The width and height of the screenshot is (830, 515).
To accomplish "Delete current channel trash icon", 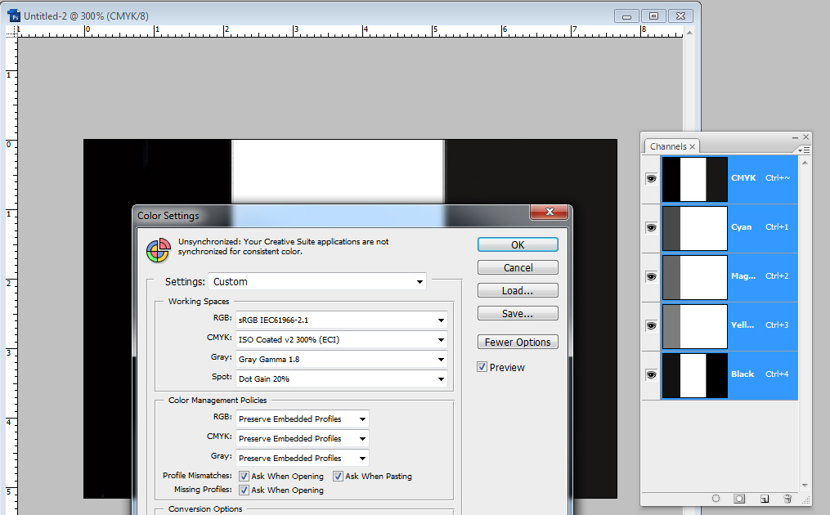I will pos(787,499).
